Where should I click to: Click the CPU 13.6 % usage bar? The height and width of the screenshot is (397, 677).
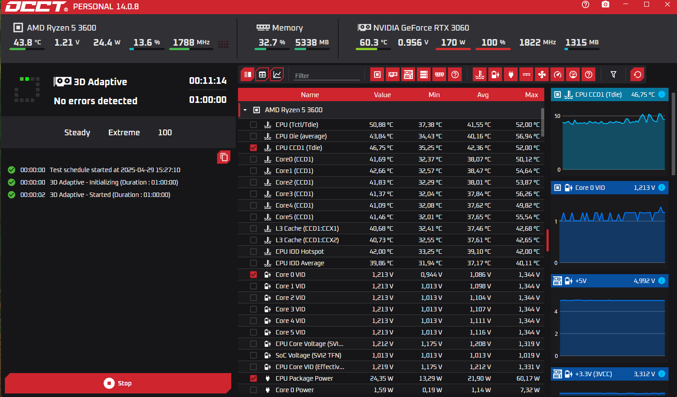coord(147,49)
